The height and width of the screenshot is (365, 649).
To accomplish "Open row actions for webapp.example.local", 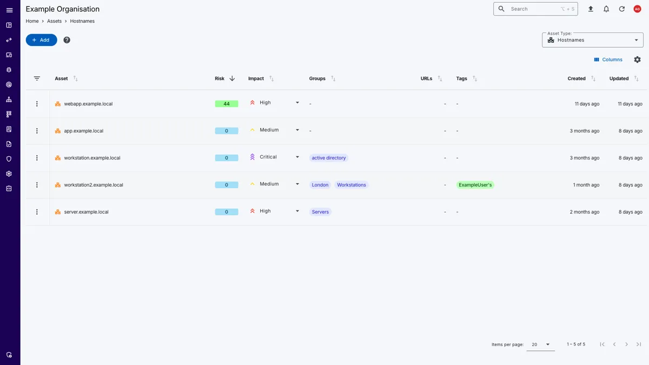I will (37, 104).
